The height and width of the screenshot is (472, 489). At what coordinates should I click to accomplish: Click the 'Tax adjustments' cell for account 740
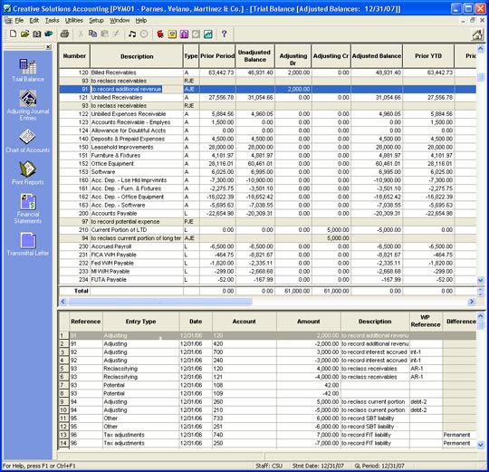click(x=141, y=435)
